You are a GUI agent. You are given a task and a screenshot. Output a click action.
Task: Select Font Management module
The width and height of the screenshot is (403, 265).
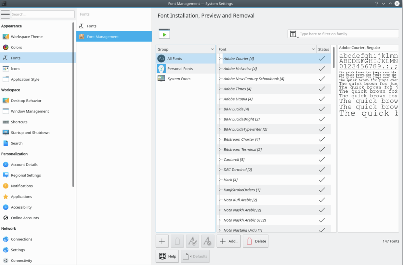pyautogui.click(x=114, y=37)
